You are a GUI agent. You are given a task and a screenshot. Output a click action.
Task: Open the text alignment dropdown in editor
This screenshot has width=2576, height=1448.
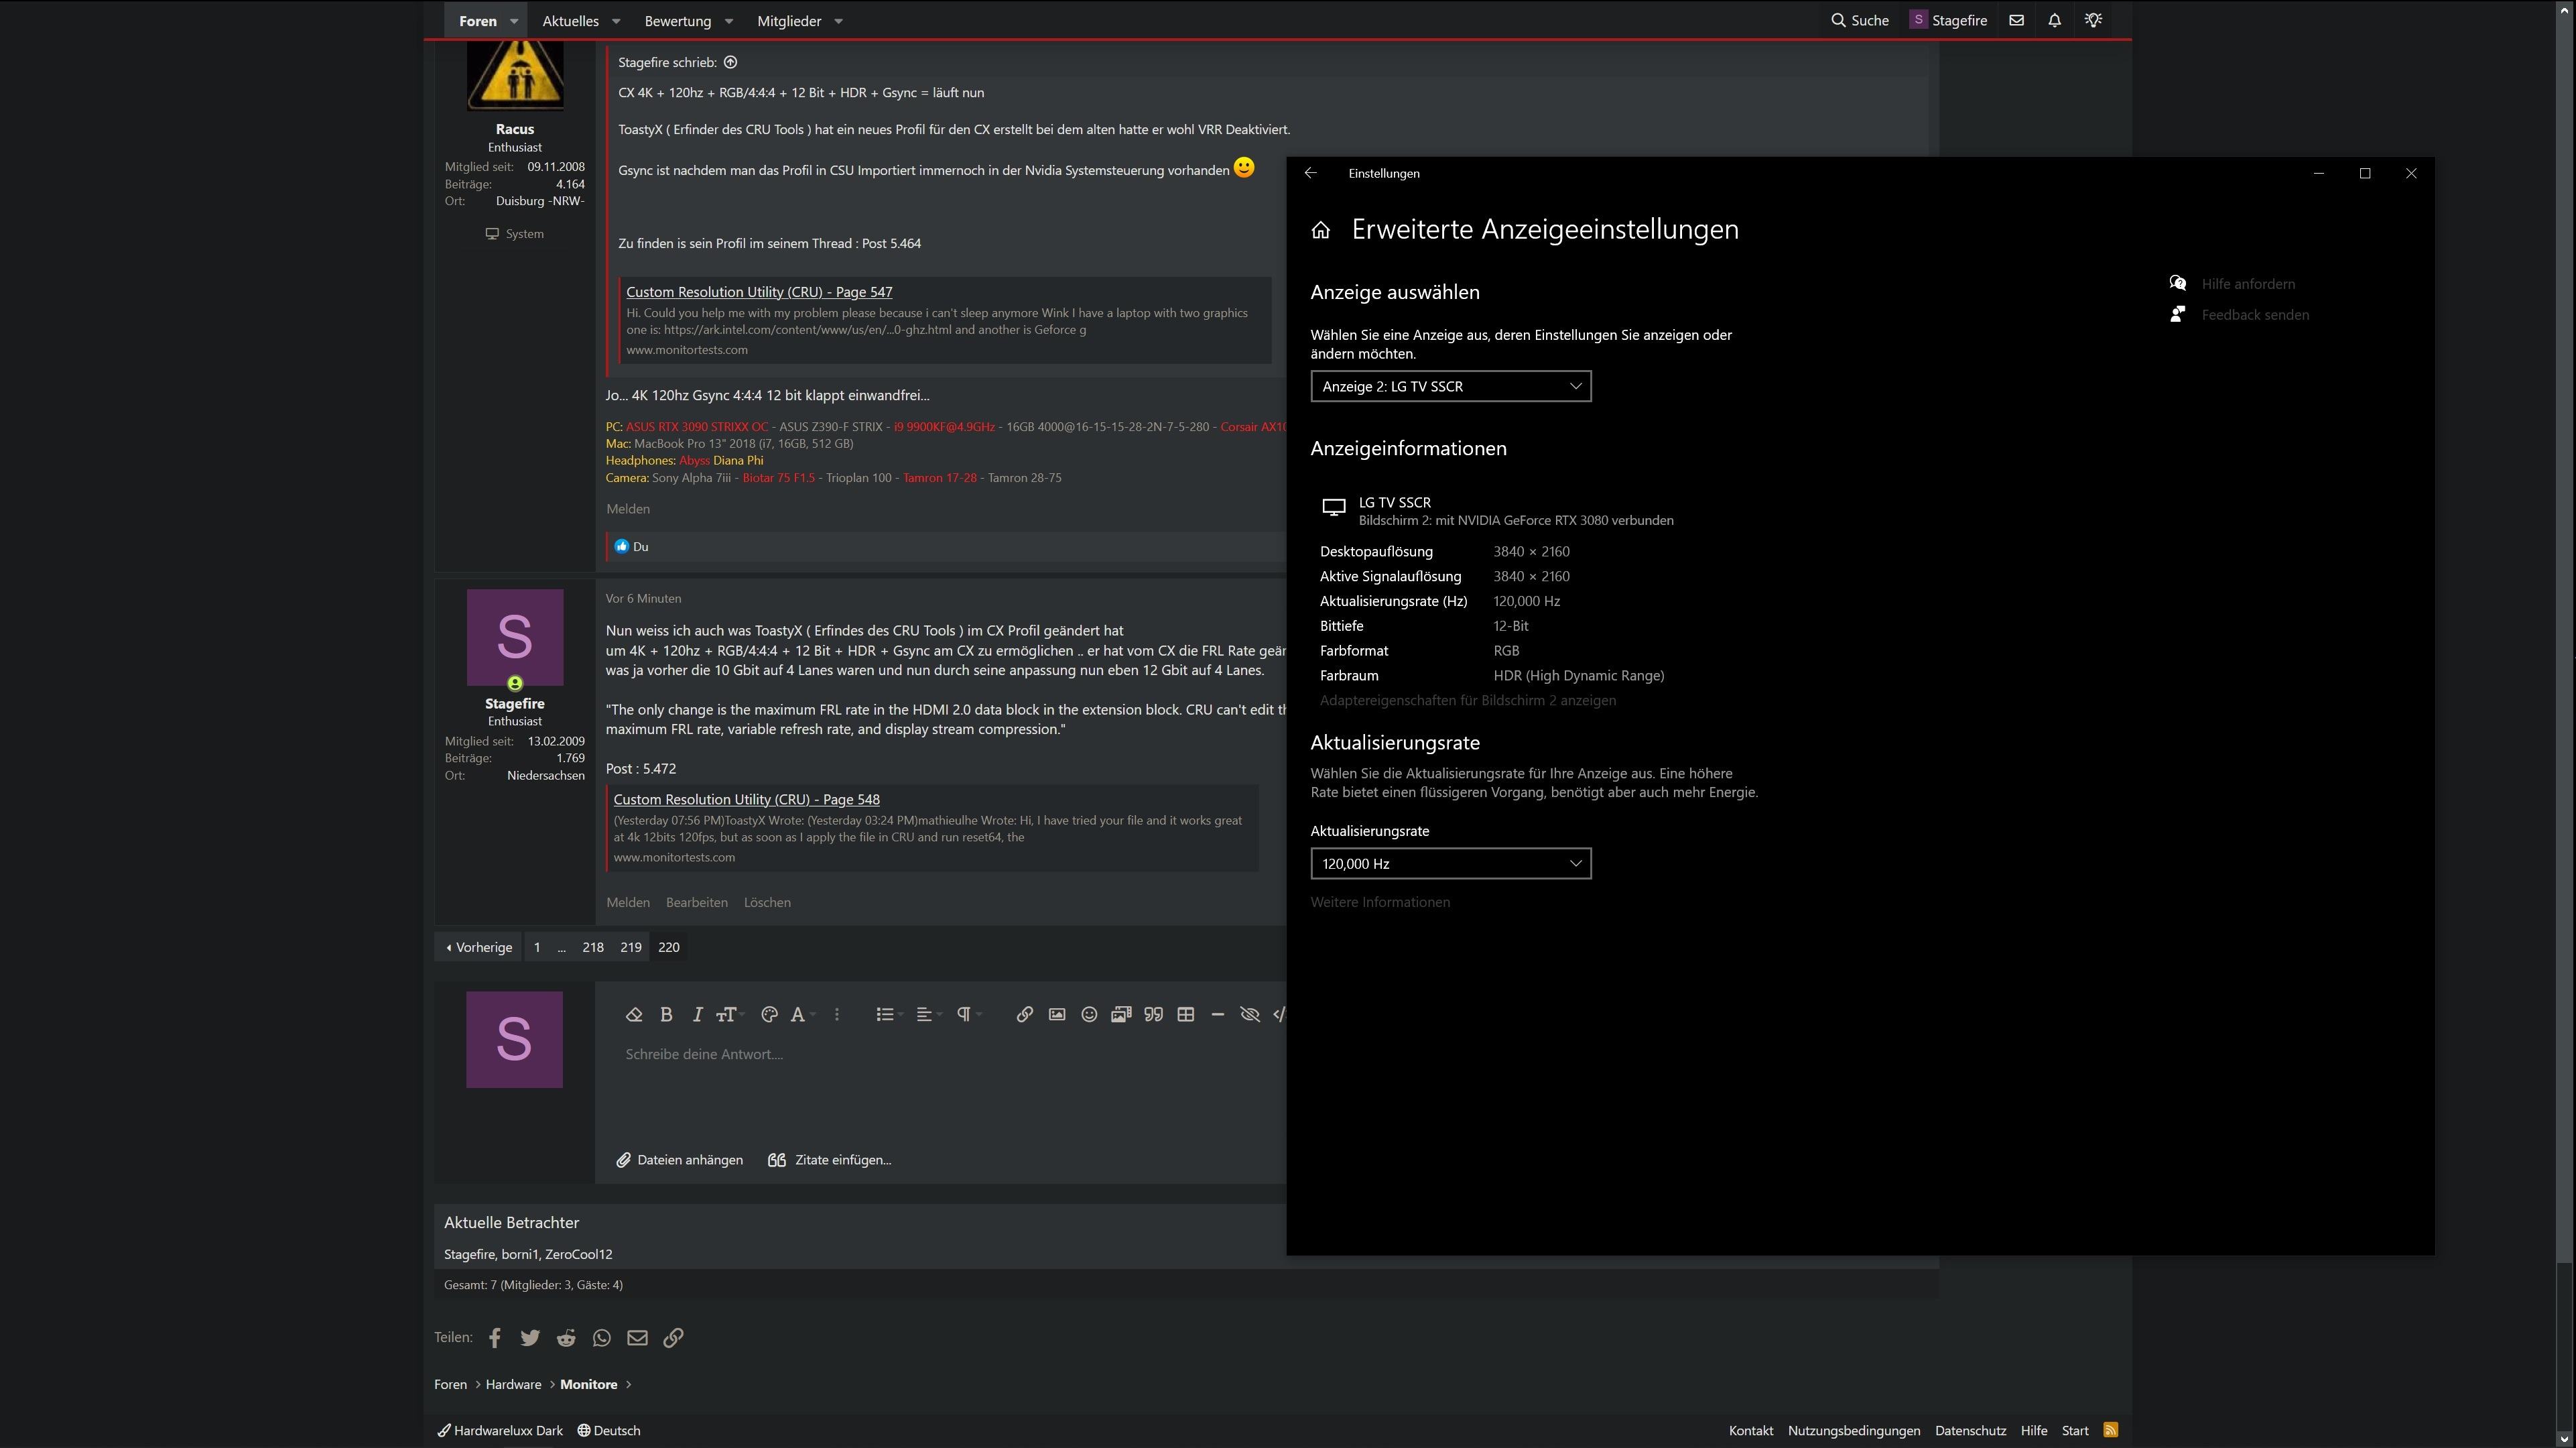coord(929,1015)
